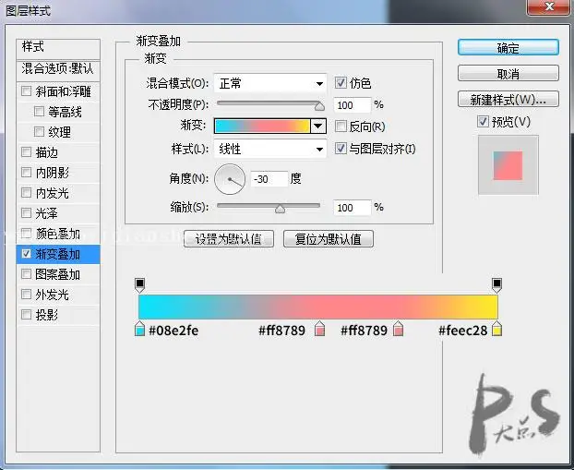This screenshot has height=470, width=574.
Task: Pick the pink color stop right of second #ff8789
Action: [x=398, y=328]
